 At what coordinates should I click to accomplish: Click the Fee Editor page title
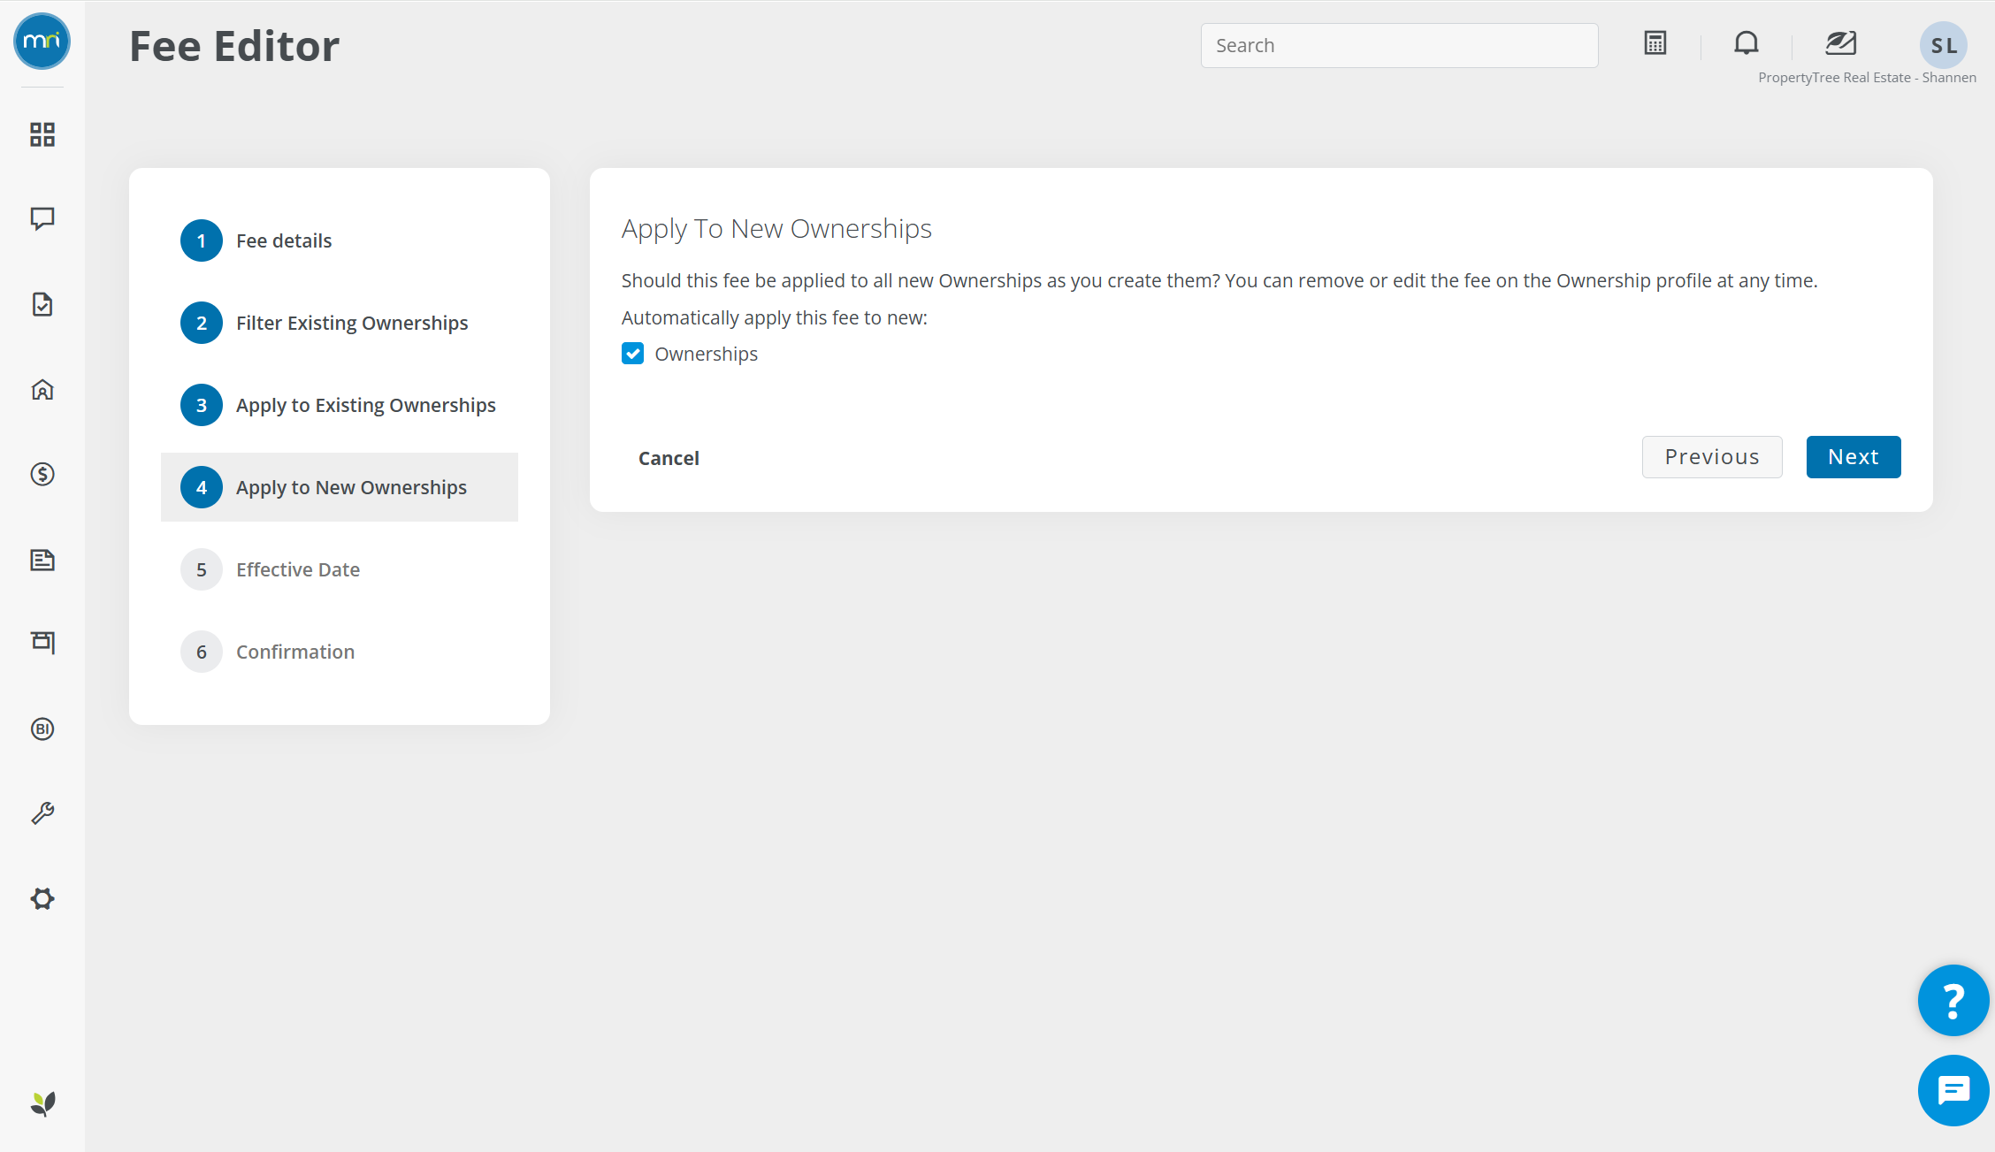click(234, 46)
